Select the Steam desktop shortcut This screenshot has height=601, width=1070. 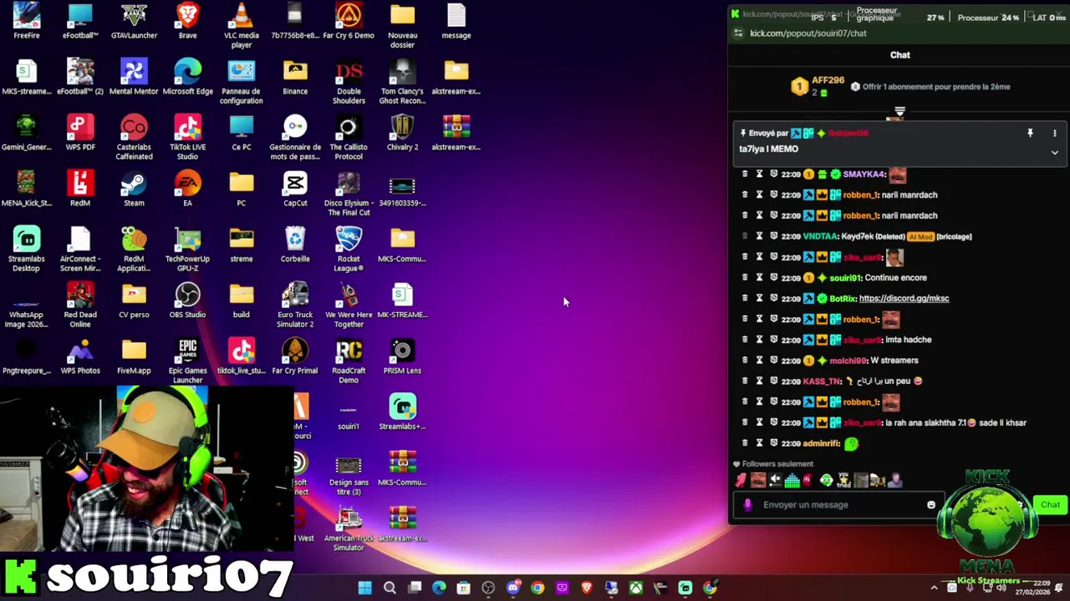pos(134,189)
